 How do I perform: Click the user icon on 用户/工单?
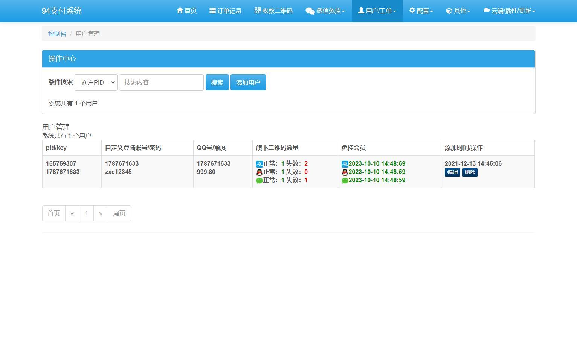point(360,11)
